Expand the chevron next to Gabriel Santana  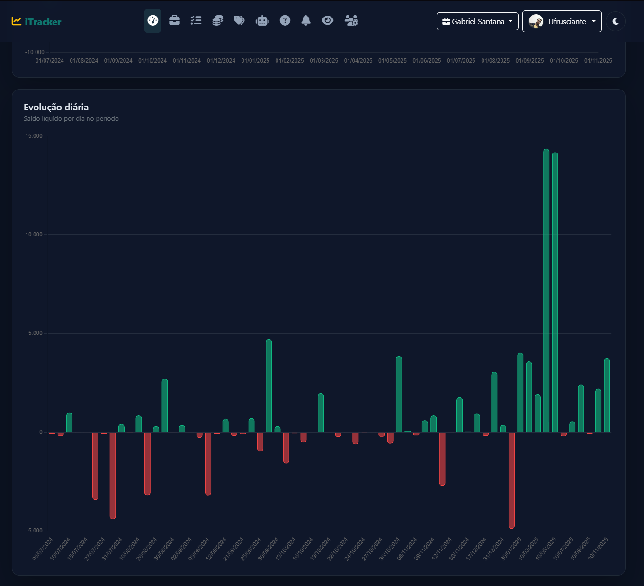pyautogui.click(x=510, y=21)
